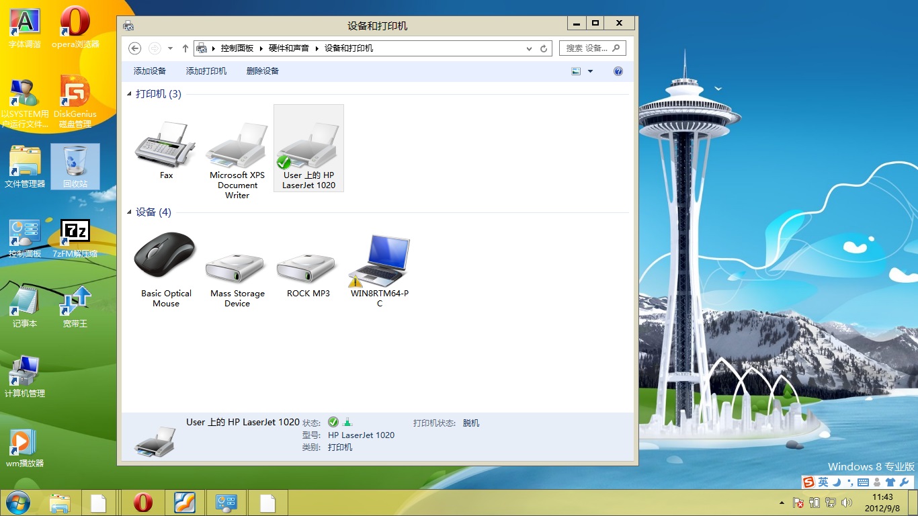This screenshot has height=516, width=918.
Task: Open the help question mark icon
Action: (x=618, y=71)
